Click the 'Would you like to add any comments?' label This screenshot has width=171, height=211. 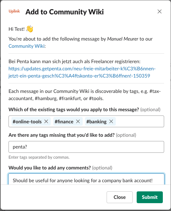point(50,168)
